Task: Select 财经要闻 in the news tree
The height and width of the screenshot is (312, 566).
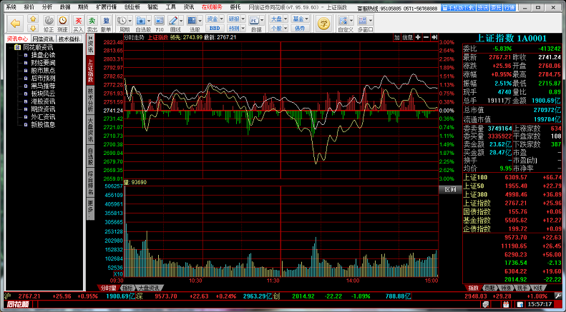Action: pos(42,63)
